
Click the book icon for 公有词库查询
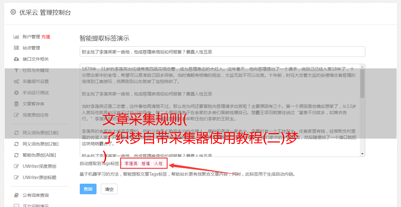pyautogui.click(x=16, y=195)
